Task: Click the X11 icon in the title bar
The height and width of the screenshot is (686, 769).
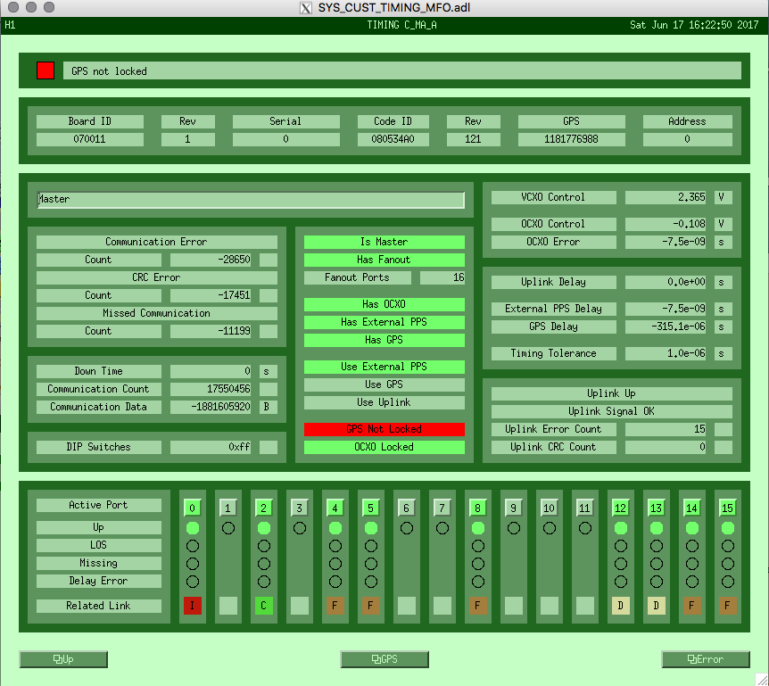Action: coord(305,8)
